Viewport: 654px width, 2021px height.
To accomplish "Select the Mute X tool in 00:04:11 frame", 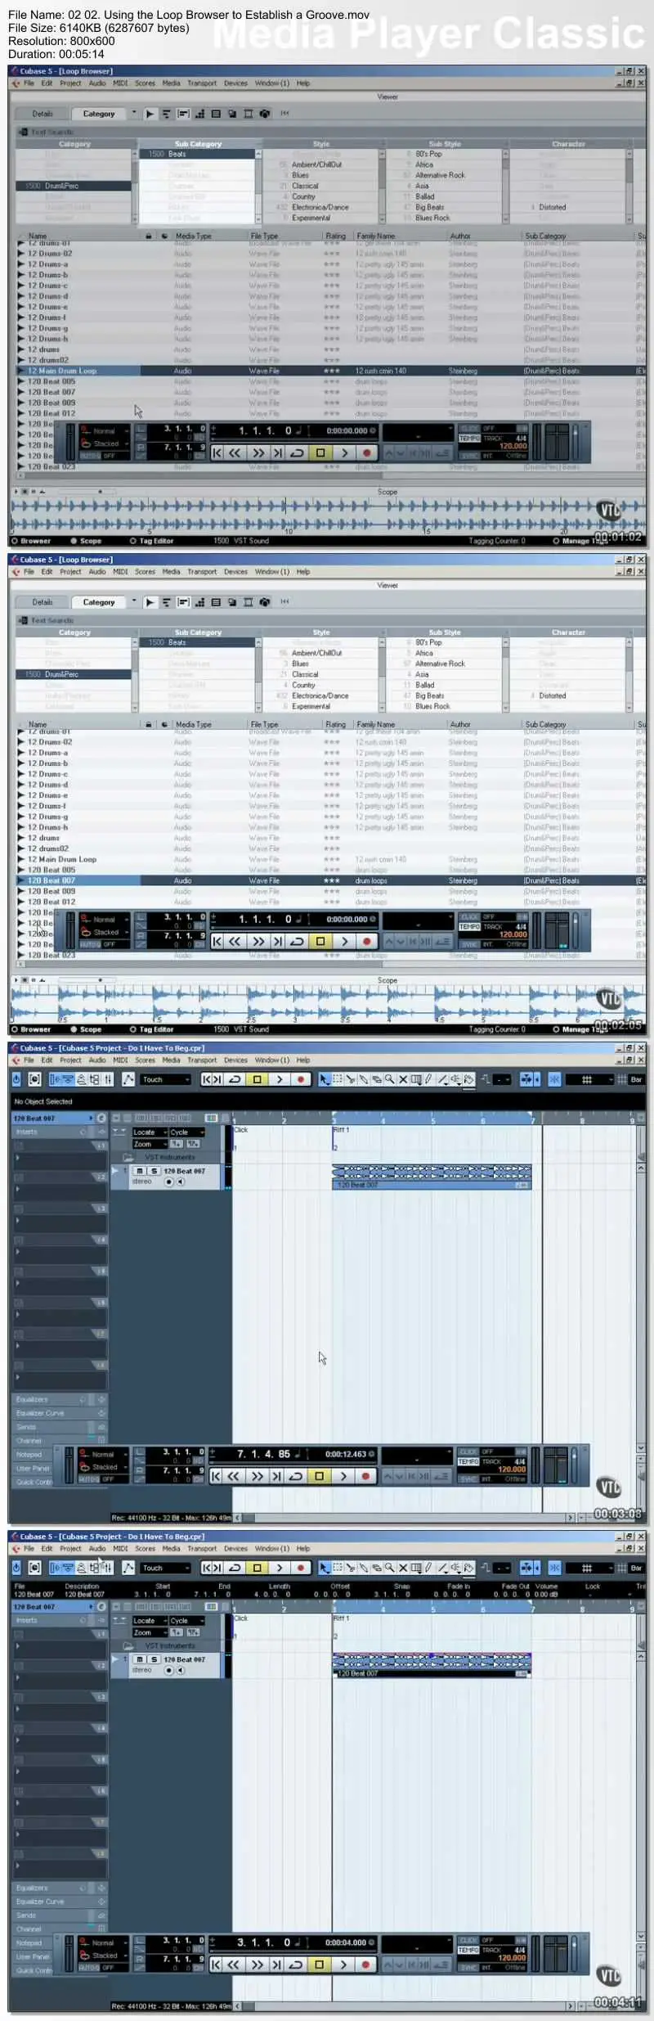I will [x=403, y=1568].
